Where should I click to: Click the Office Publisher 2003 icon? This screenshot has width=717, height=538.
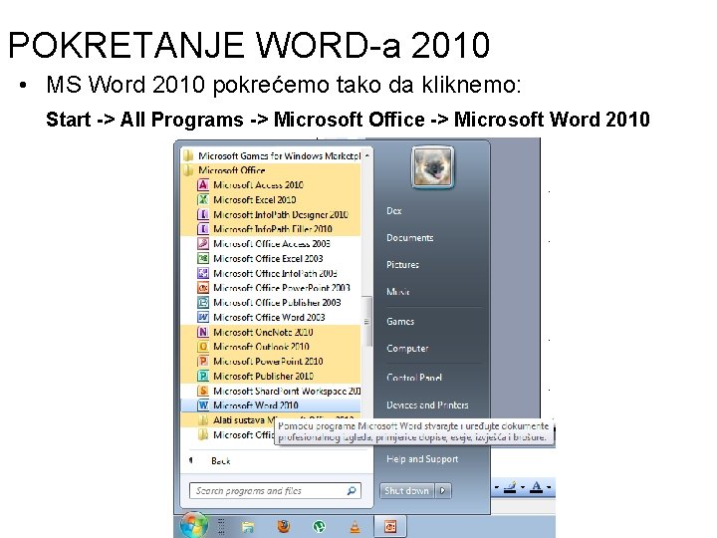click(203, 303)
